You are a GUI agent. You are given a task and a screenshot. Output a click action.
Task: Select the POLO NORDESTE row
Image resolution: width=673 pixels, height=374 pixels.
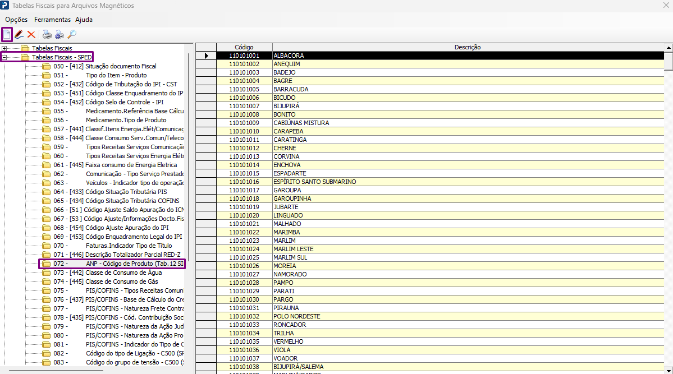point(441,316)
